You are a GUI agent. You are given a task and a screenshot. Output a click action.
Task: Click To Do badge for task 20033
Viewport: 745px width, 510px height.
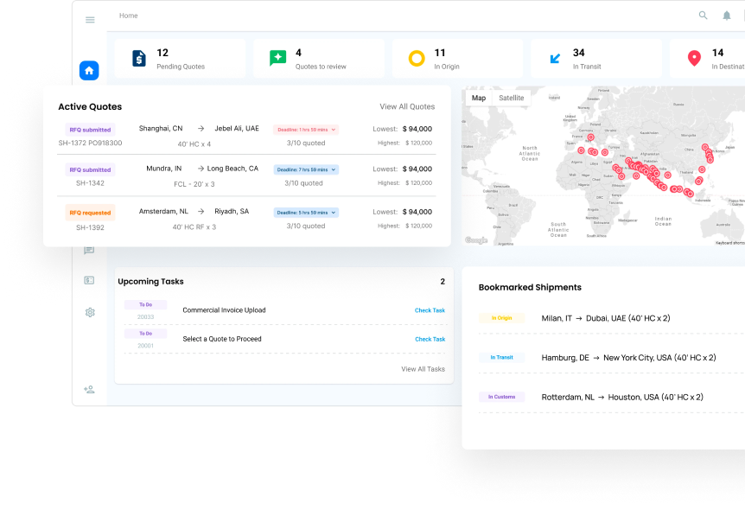coord(145,304)
